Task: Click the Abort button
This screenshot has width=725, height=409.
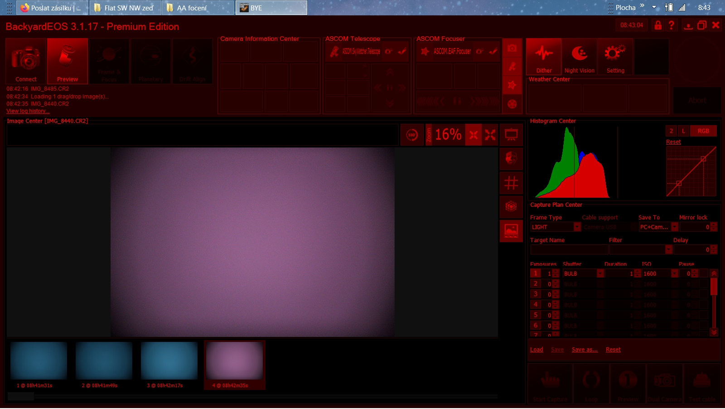Action: tap(697, 100)
